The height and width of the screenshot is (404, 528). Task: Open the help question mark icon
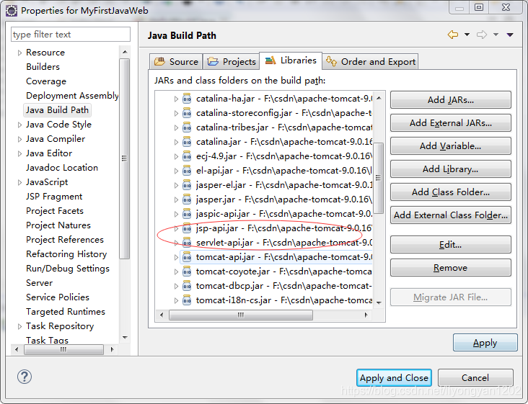[x=25, y=377]
